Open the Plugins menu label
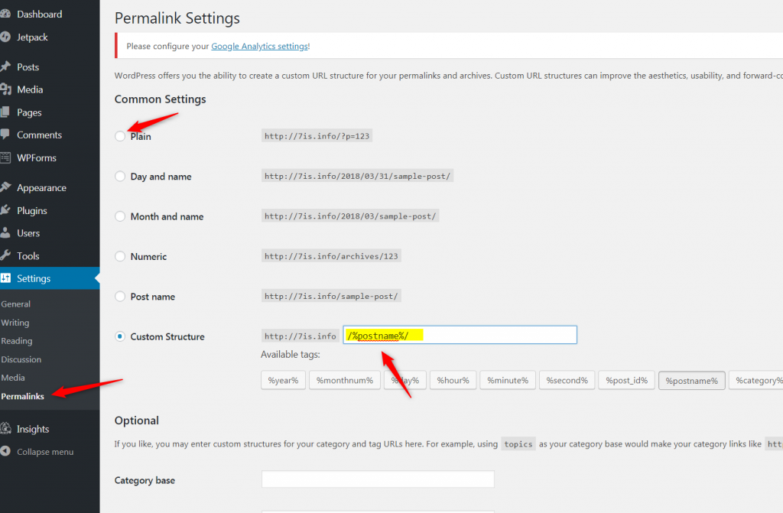The height and width of the screenshot is (513, 783). pos(32,211)
